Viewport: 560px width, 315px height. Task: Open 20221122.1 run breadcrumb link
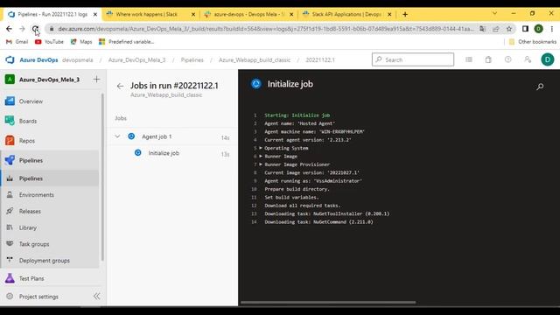pyautogui.click(x=320, y=60)
